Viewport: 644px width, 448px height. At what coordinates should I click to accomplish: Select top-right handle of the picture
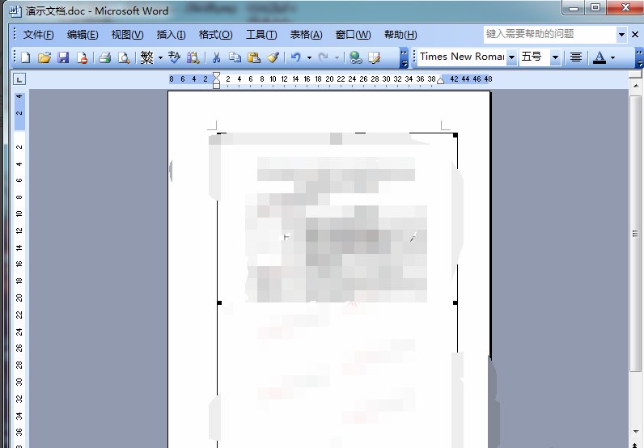[x=455, y=135]
